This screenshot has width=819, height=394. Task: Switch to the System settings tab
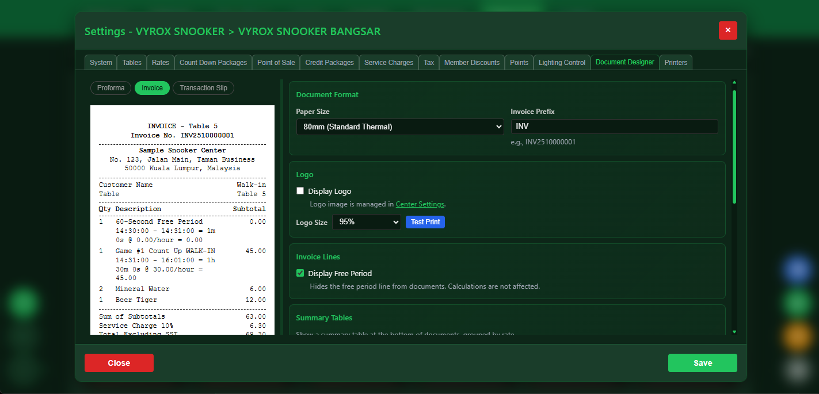[100, 62]
